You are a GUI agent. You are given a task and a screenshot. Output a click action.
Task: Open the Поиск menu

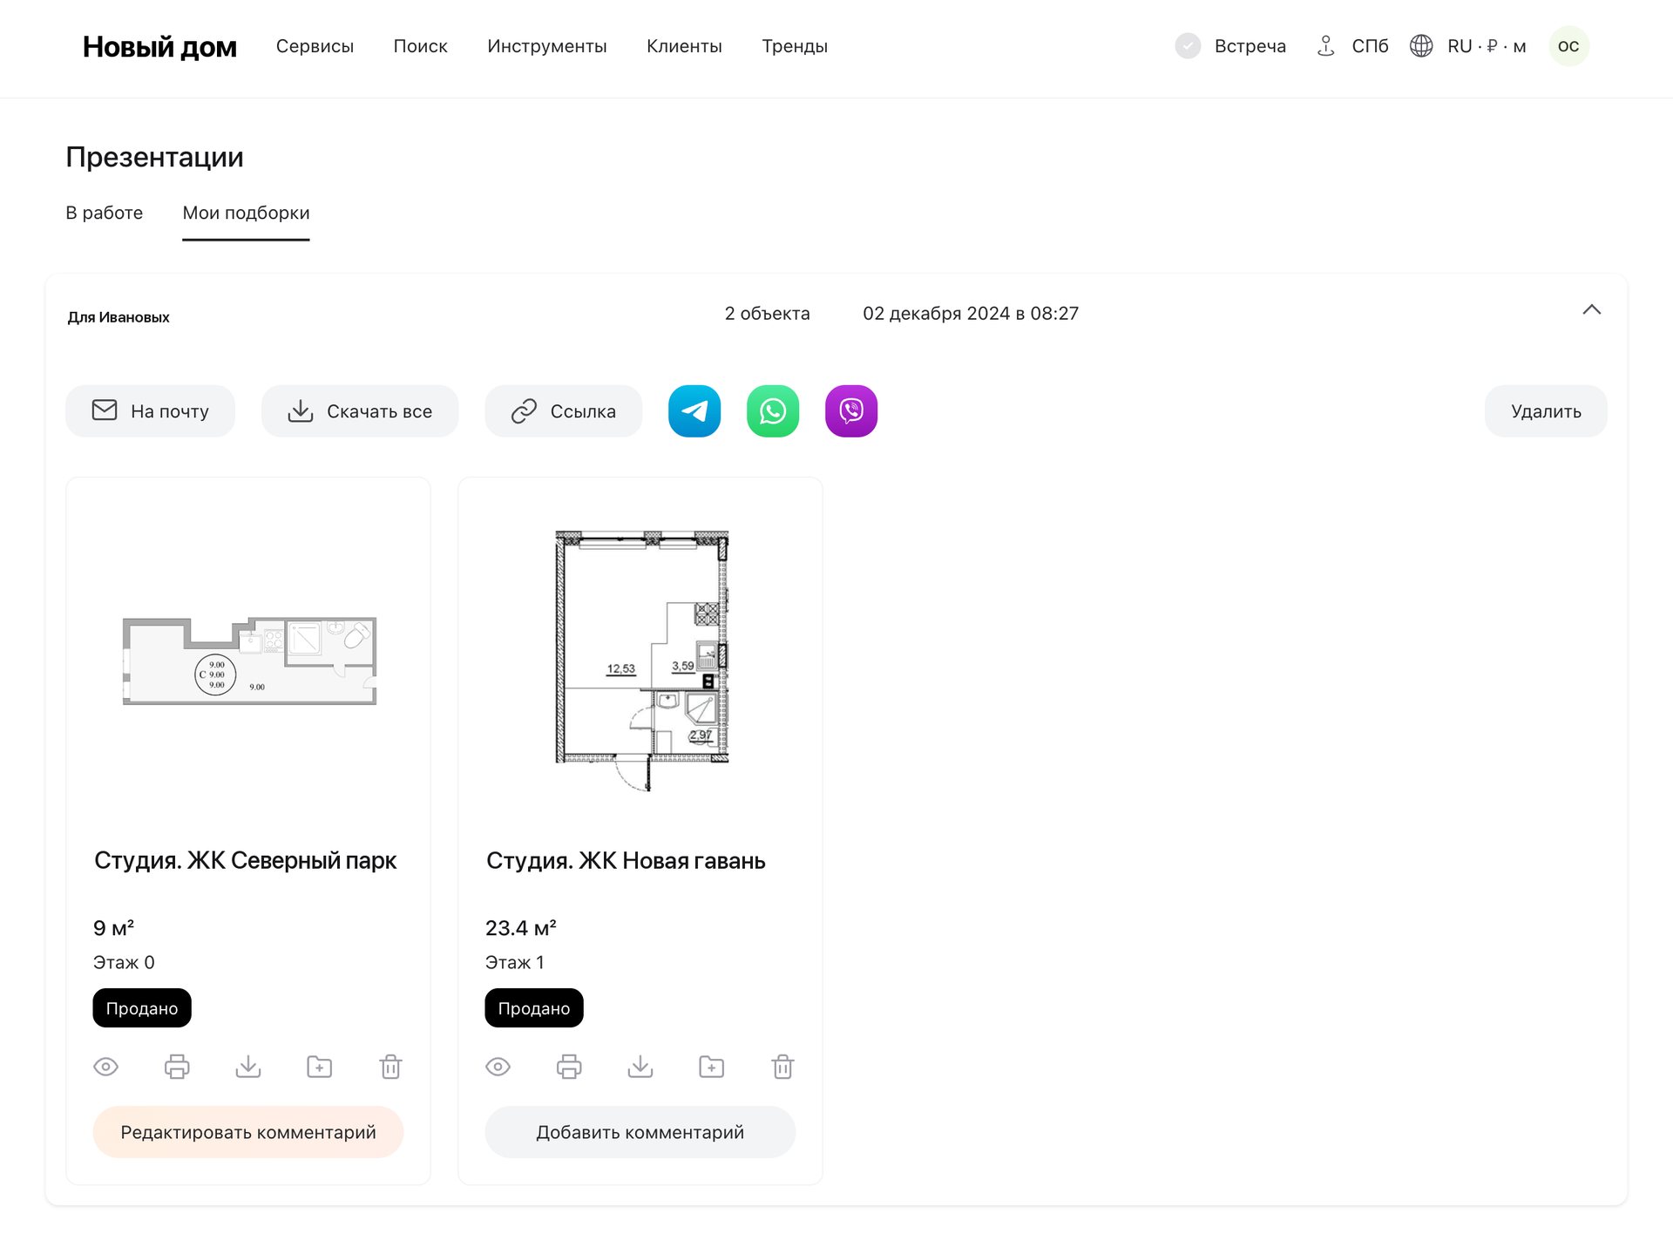420,46
